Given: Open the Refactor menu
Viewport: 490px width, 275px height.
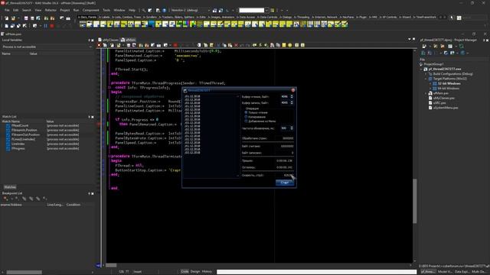Looking at the screenshot, I should click(51, 10).
